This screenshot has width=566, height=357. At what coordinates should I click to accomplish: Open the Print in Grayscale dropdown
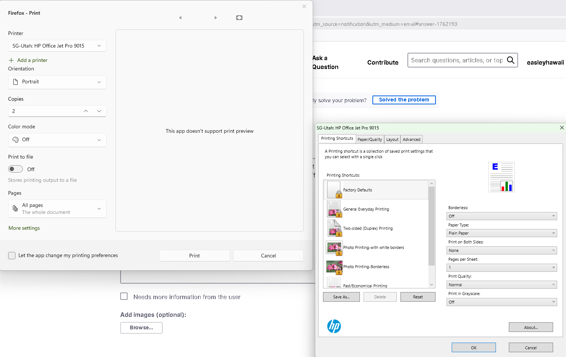[x=501, y=302]
